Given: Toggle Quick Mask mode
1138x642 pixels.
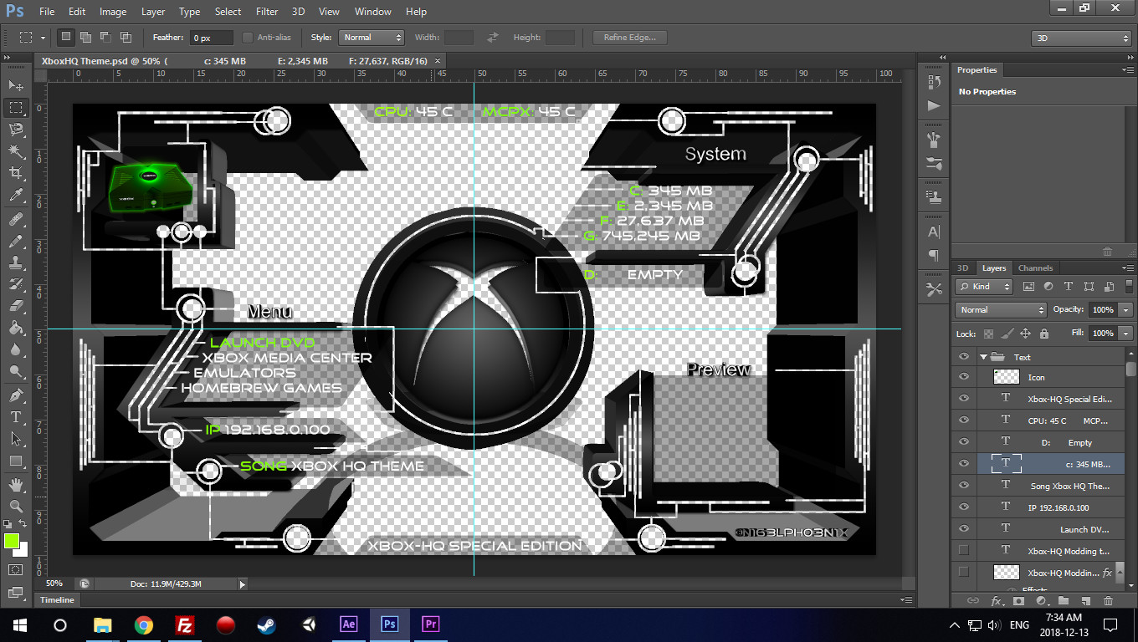Looking at the screenshot, I should [16, 569].
